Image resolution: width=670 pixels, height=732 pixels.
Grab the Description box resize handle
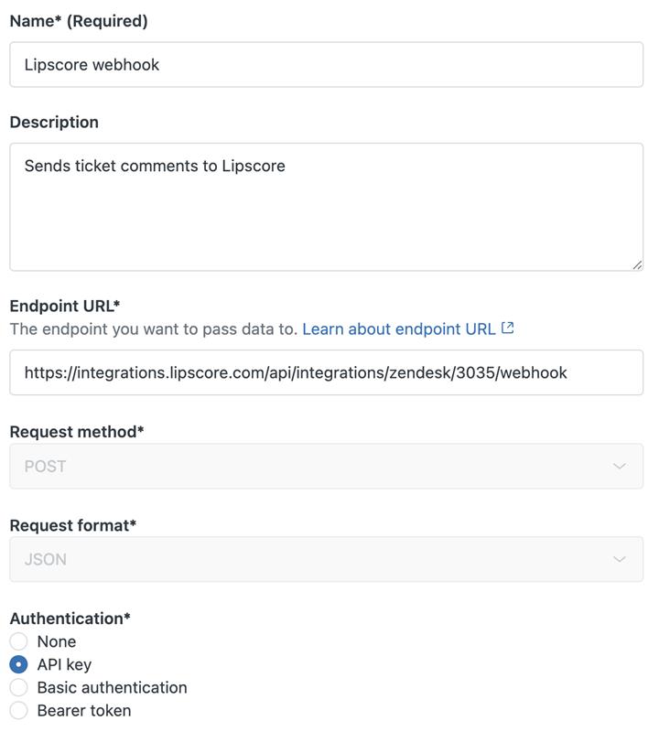point(637,264)
